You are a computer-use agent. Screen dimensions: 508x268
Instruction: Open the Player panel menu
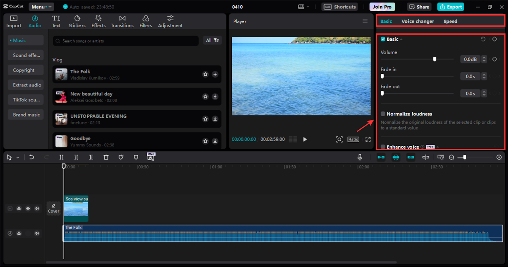(365, 21)
